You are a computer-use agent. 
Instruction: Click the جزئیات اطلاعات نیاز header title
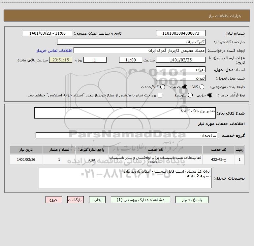tap(225, 16)
